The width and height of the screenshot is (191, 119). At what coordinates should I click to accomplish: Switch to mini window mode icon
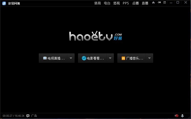(165, 3)
